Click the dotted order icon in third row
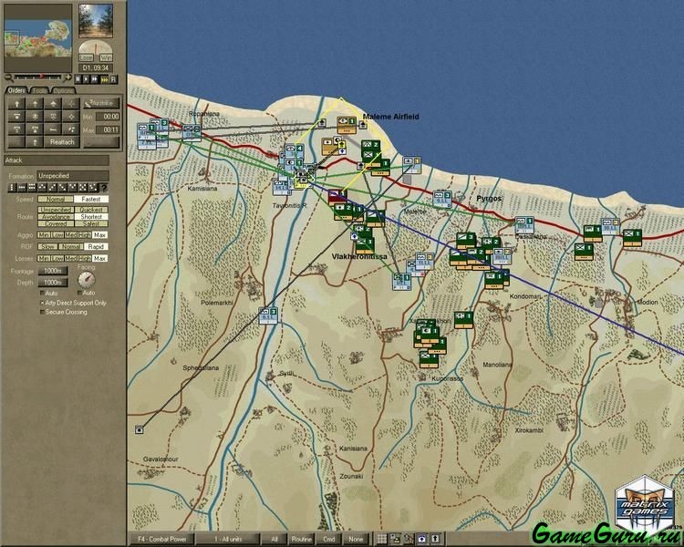The height and width of the screenshot is (547, 684). pos(70,129)
